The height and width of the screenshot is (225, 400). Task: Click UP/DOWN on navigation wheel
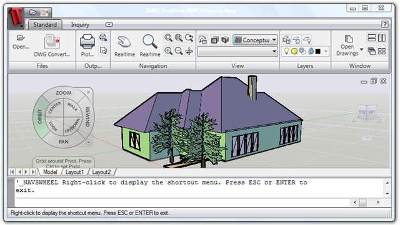pos(72,127)
